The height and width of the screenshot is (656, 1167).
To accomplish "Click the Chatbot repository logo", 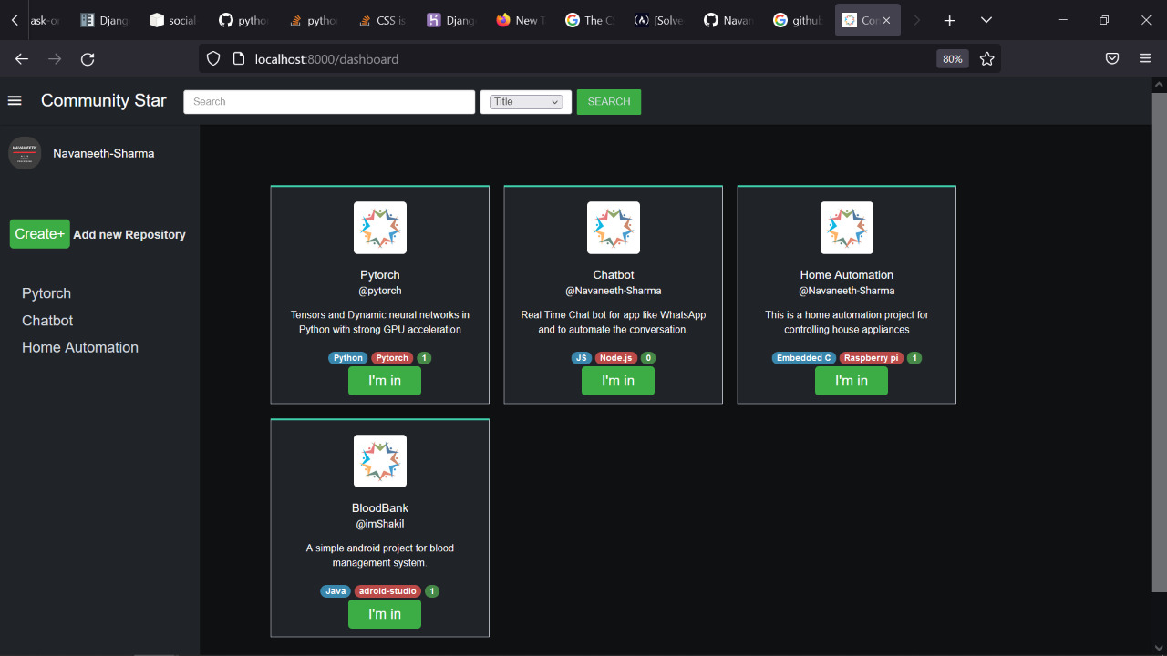I will pos(613,227).
